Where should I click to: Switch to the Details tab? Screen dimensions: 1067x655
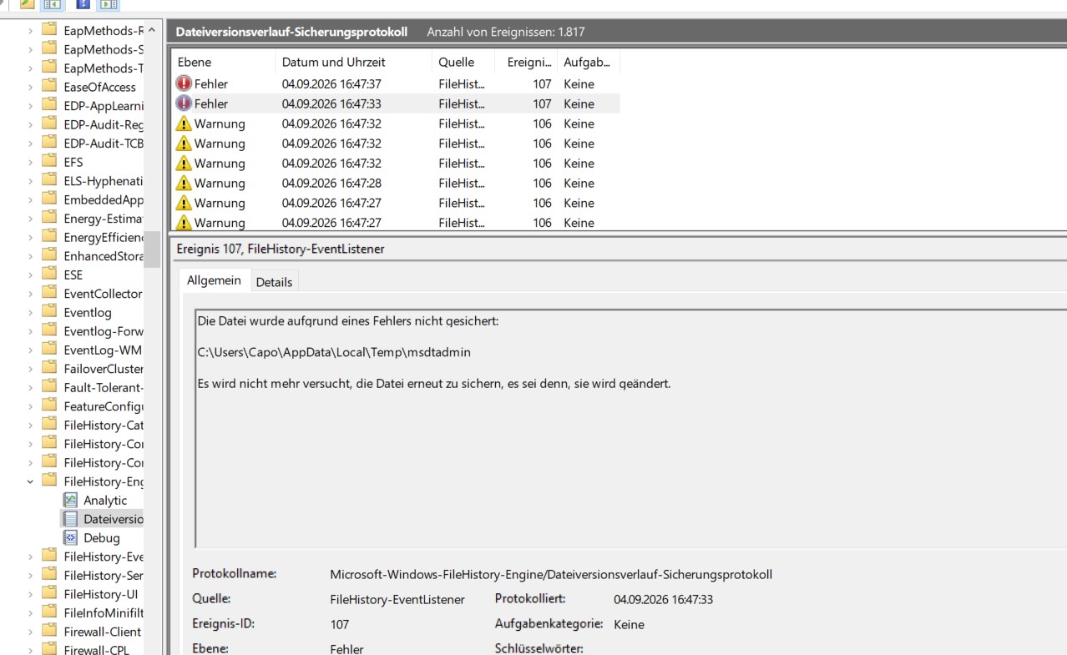274,282
